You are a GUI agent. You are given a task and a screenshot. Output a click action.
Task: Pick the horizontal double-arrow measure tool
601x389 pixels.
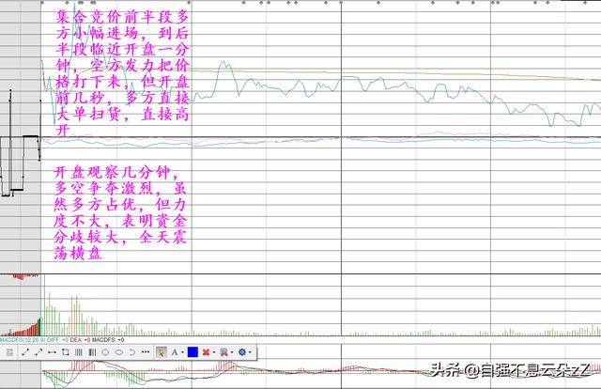[x=52, y=352]
